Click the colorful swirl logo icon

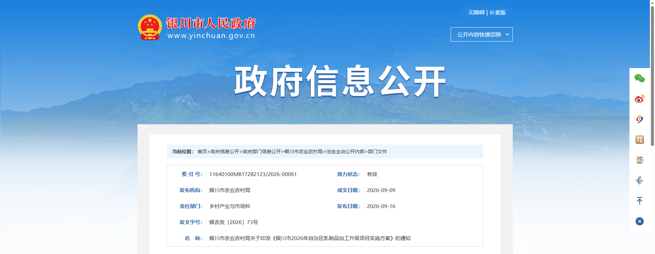pyautogui.click(x=639, y=119)
